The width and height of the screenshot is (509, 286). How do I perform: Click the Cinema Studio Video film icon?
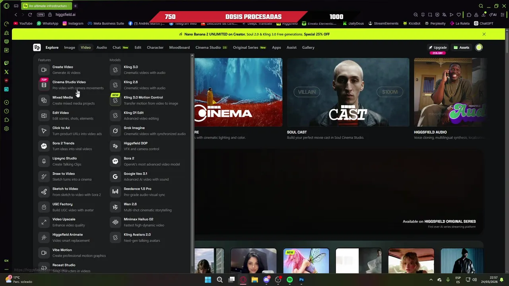(x=44, y=85)
